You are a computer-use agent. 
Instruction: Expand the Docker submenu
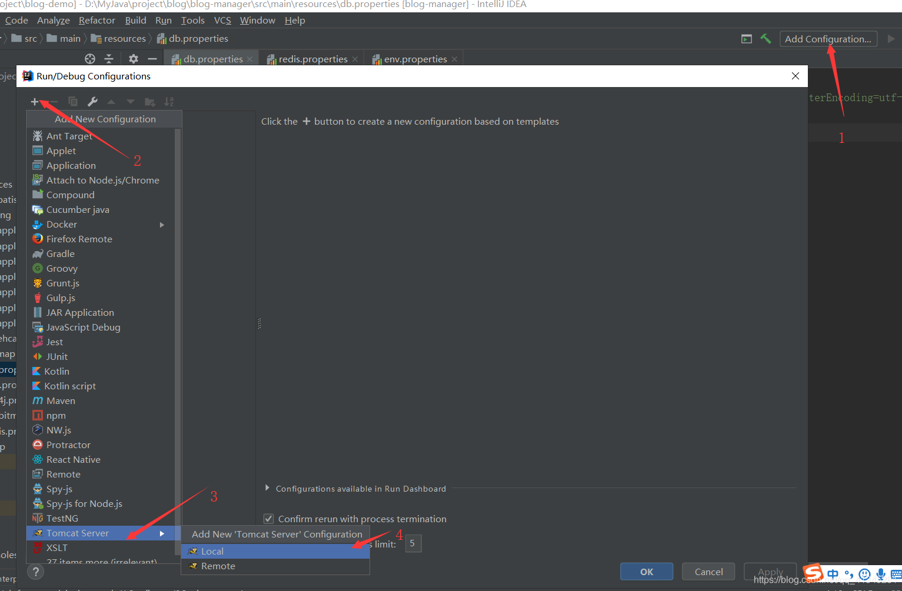(101, 224)
